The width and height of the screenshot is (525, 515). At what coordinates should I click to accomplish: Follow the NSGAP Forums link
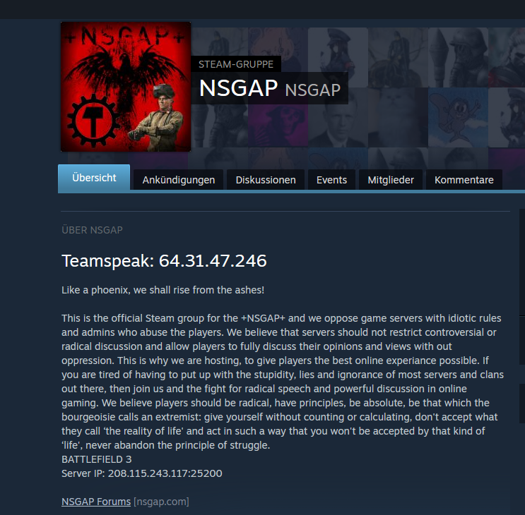pos(96,502)
